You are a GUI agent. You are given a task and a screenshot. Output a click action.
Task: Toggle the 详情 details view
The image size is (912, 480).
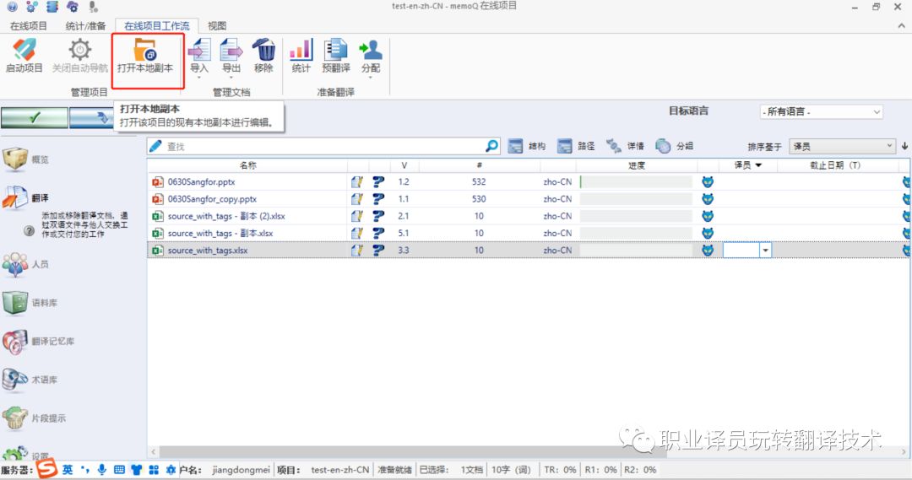[x=625, y=146]
